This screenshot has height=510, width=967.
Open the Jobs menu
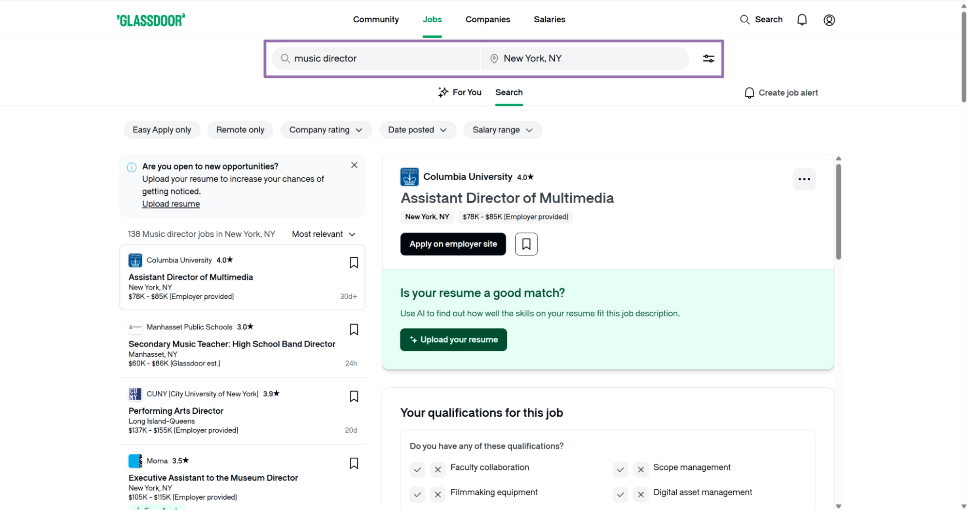tap(432, 19)
